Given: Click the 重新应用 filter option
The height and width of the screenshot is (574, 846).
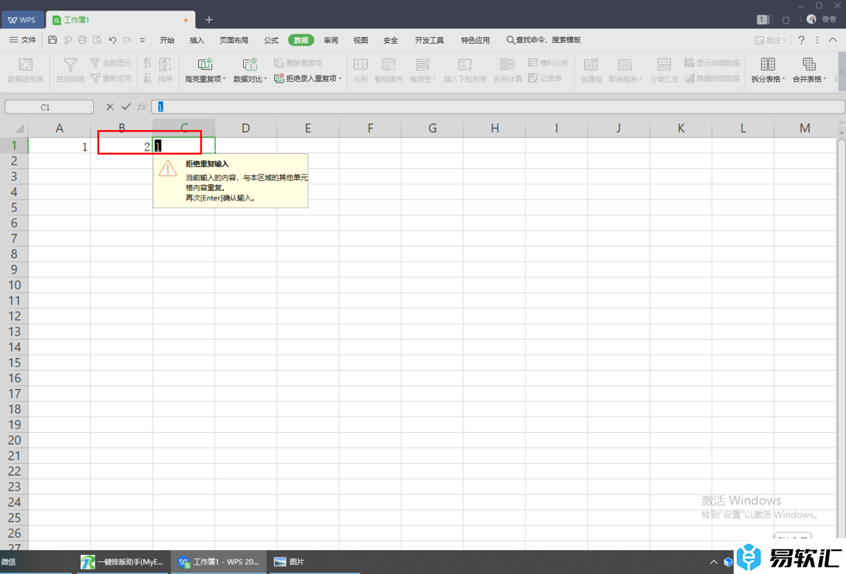Looking at the screenshot, I should pyautogui.click(x=111, y=78).
